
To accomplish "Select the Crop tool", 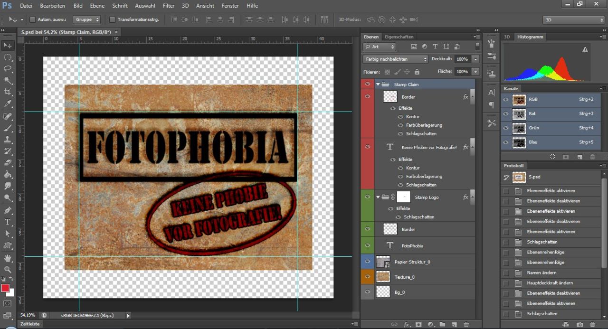I will (8, 92).
